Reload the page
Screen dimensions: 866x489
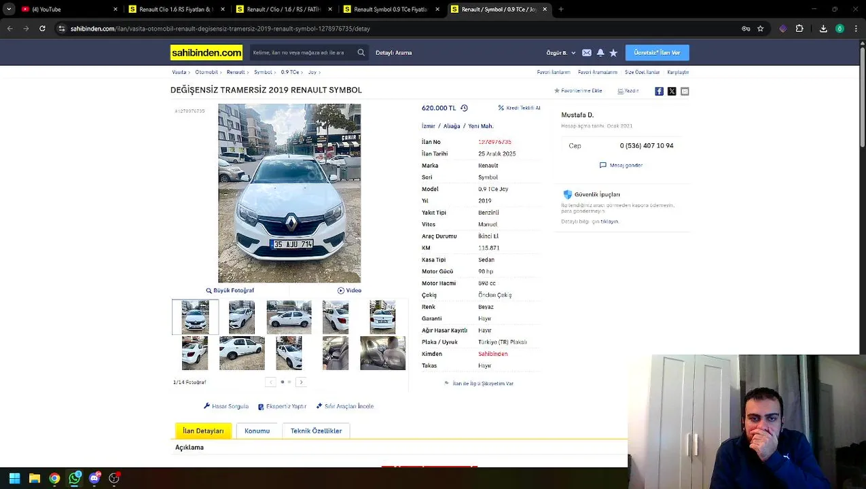[42, 29]
